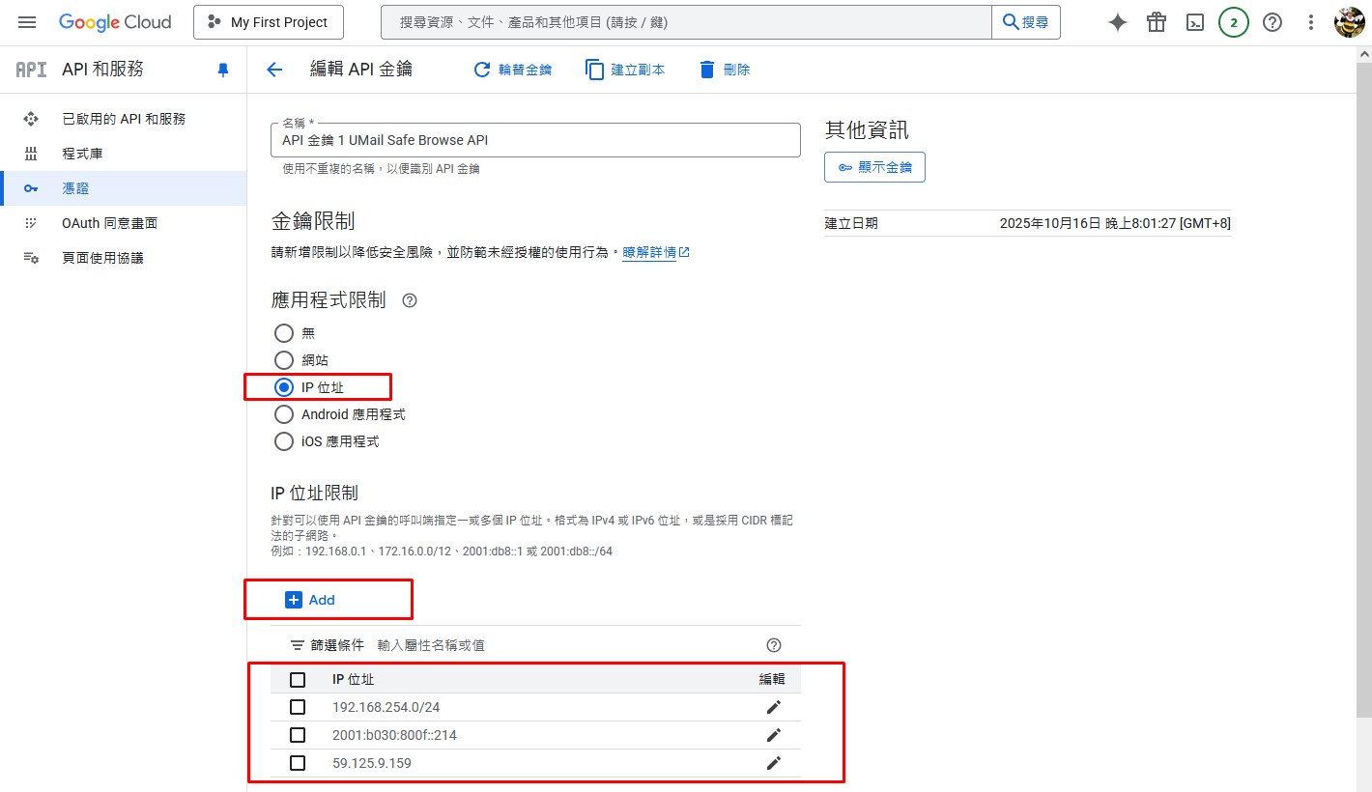Check the box for 2001:b030:800f::214

tap(298, 735)
